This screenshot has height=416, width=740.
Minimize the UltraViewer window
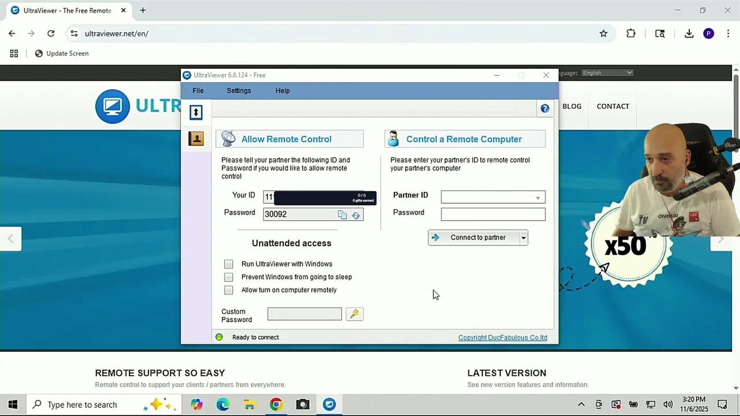(x=497, y=75)
